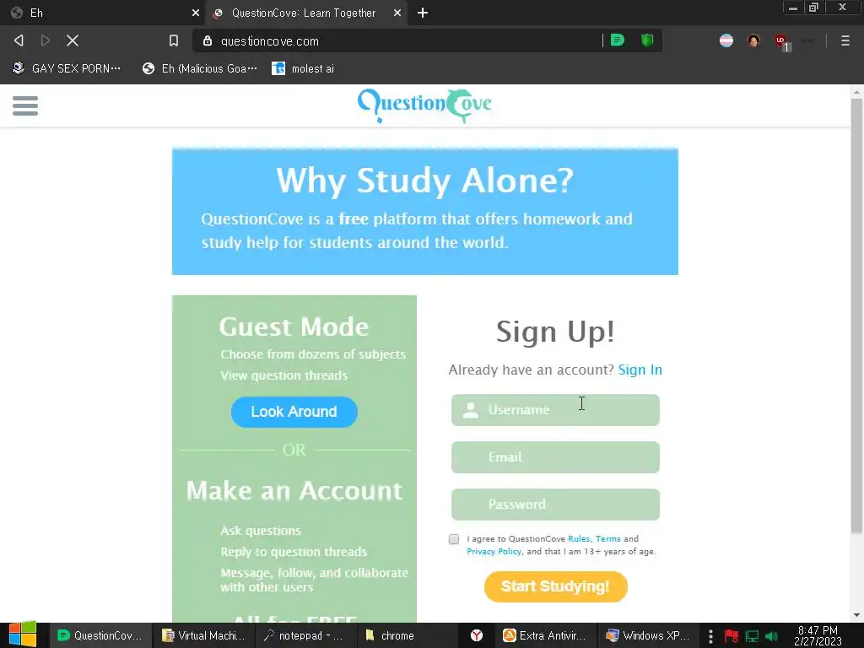Screen dimensions: 864x648
Task: Switch to Windows XP taskbar item
Action: 648,635
